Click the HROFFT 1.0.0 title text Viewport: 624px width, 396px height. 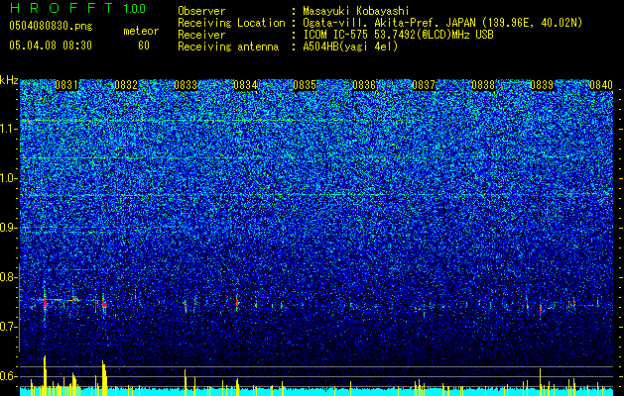click(77, 8)
